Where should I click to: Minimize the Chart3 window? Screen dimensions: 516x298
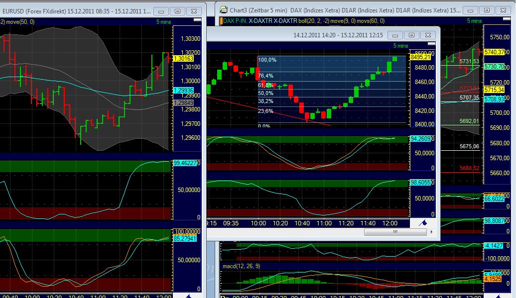[x=470, y=10]
